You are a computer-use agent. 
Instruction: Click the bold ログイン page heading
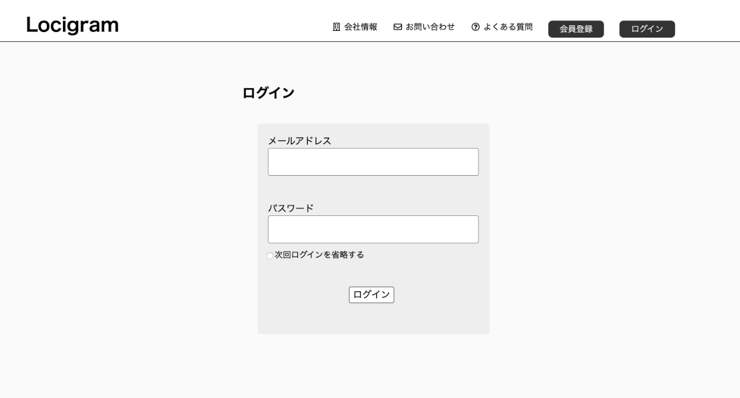pos(268,93)
